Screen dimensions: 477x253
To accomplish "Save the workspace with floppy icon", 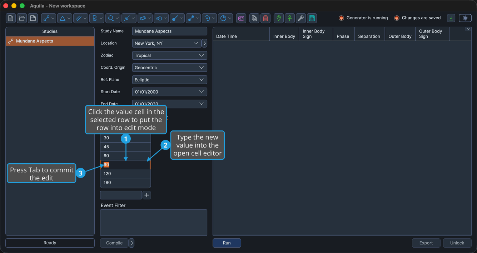I will [33, 18].
